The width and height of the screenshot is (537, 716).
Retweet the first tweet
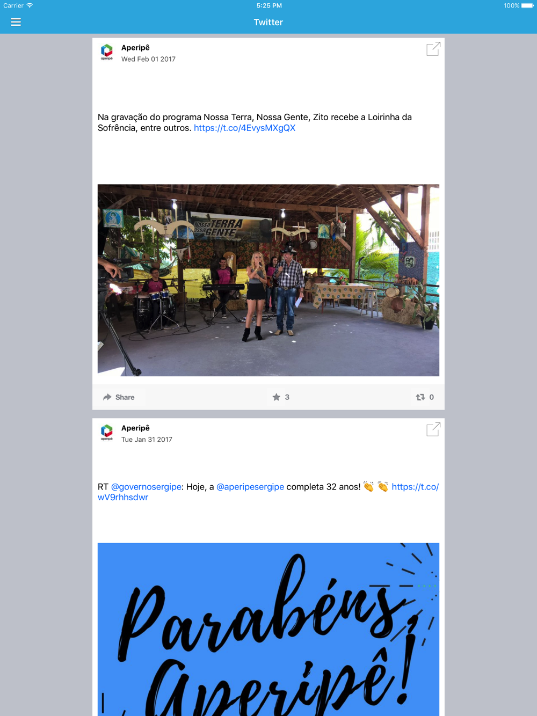pyautogui.click(x=420, y=397)
